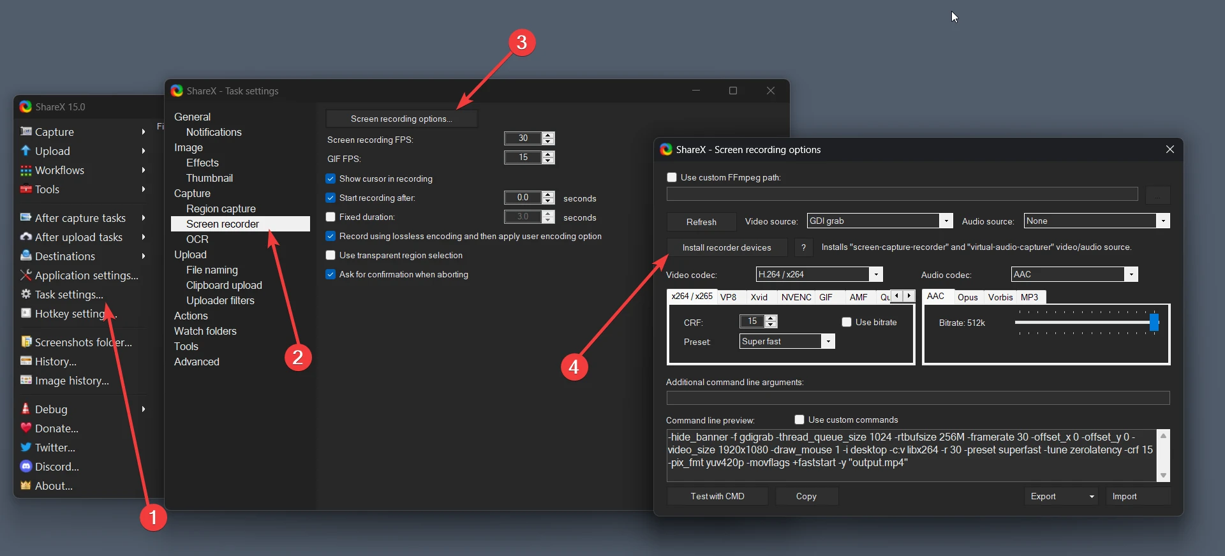
Task: Expand Workflows submenu arrow
Action: click(144, 170)
